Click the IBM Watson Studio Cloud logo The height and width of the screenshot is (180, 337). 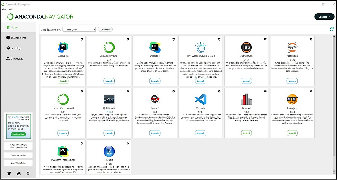pyautogui.click(x=200, y=47)
